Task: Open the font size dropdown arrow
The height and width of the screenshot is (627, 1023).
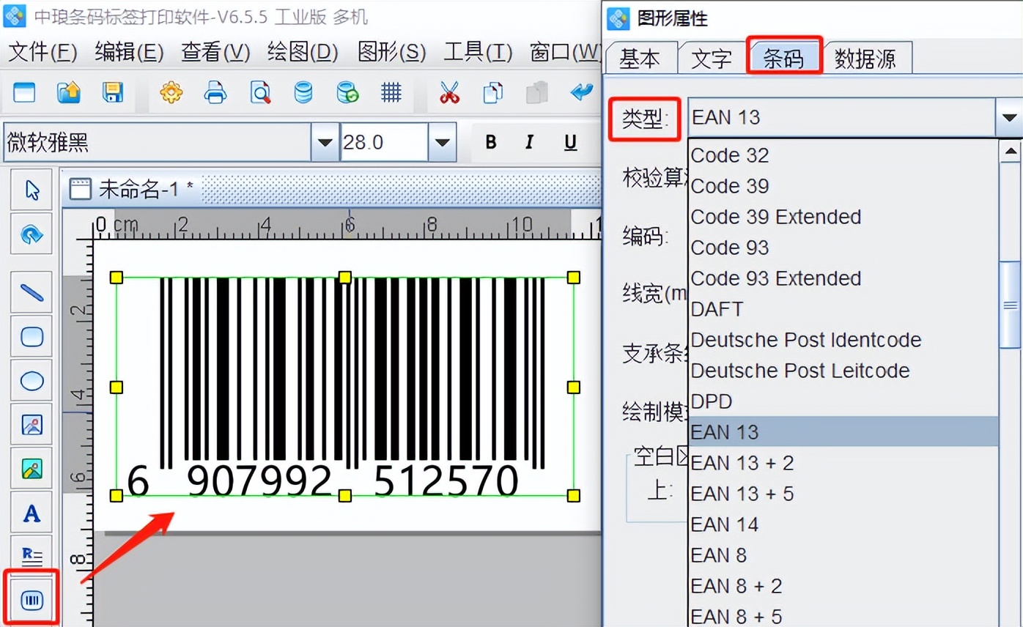Action: pos(442,142)
